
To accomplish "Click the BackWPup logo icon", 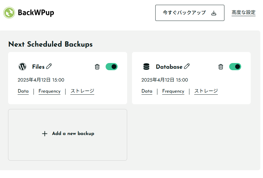I will [x=9, y=13].
